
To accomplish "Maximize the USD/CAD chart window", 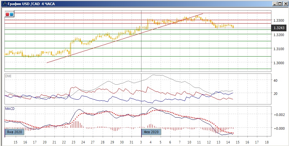I will 280,4.
